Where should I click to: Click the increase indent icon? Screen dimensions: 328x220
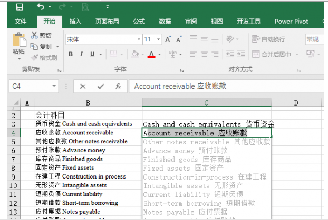coord(241,54)
